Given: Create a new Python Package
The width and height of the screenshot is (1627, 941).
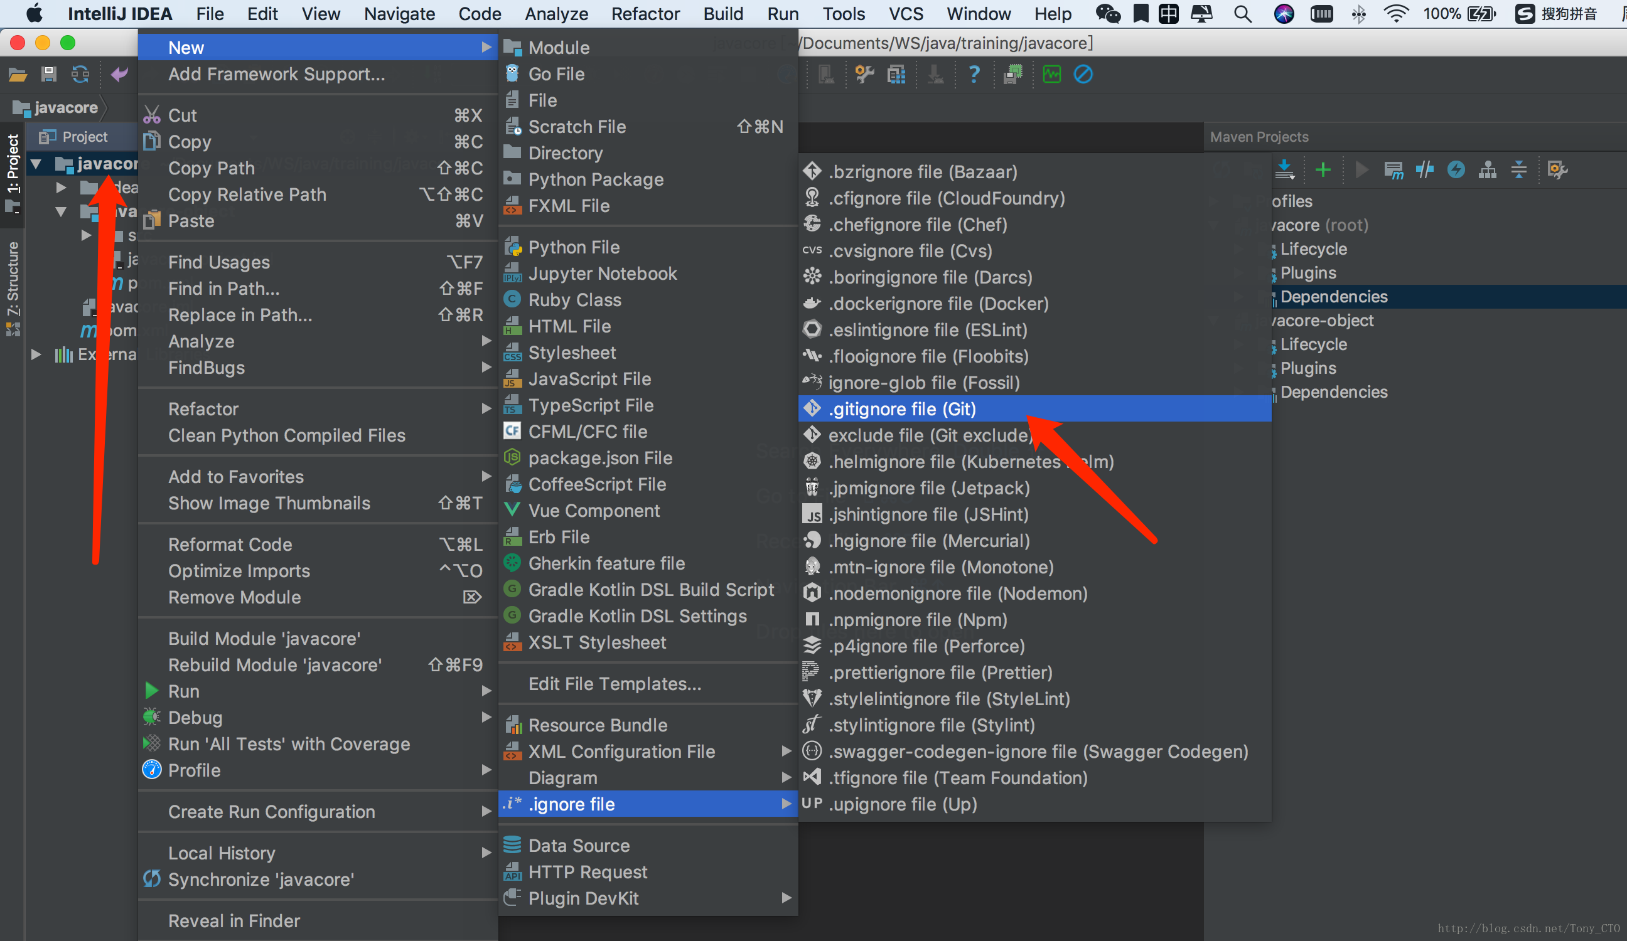Looking at the screenshot, I should coord(648,179).
